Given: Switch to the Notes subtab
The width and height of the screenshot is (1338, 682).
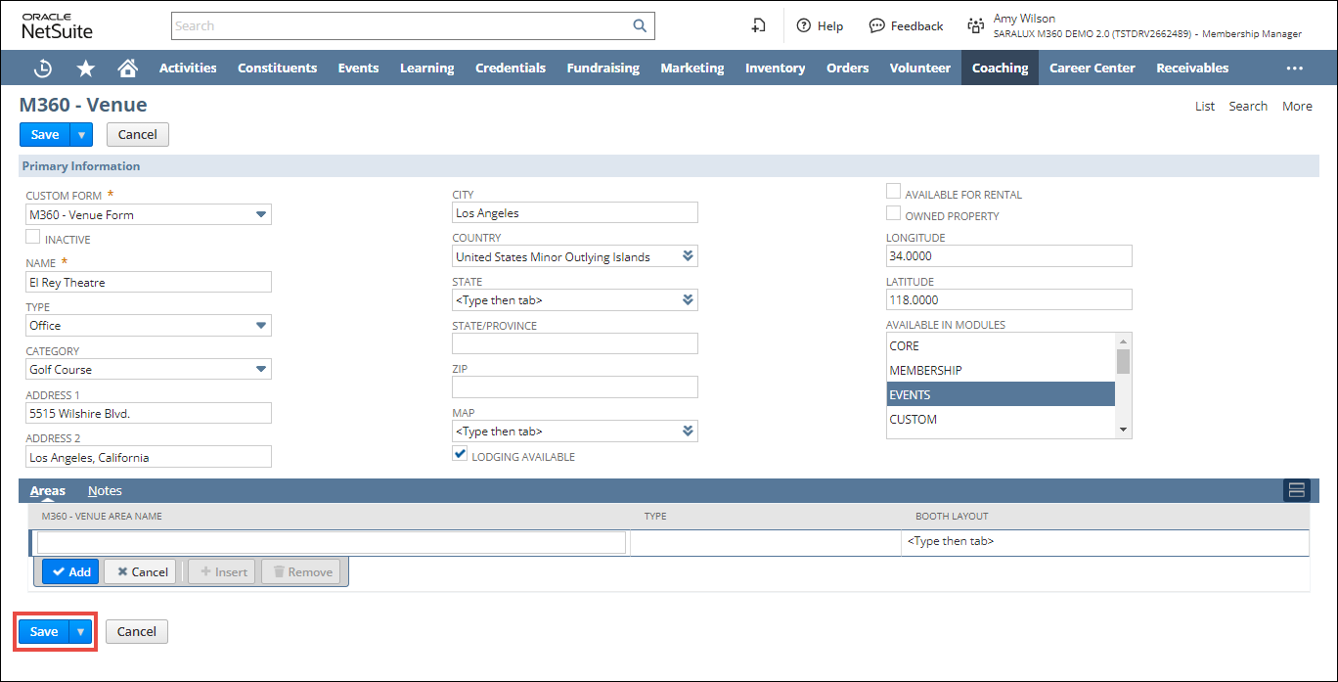Looking at the screenshot, I should (x=105, y=491).
